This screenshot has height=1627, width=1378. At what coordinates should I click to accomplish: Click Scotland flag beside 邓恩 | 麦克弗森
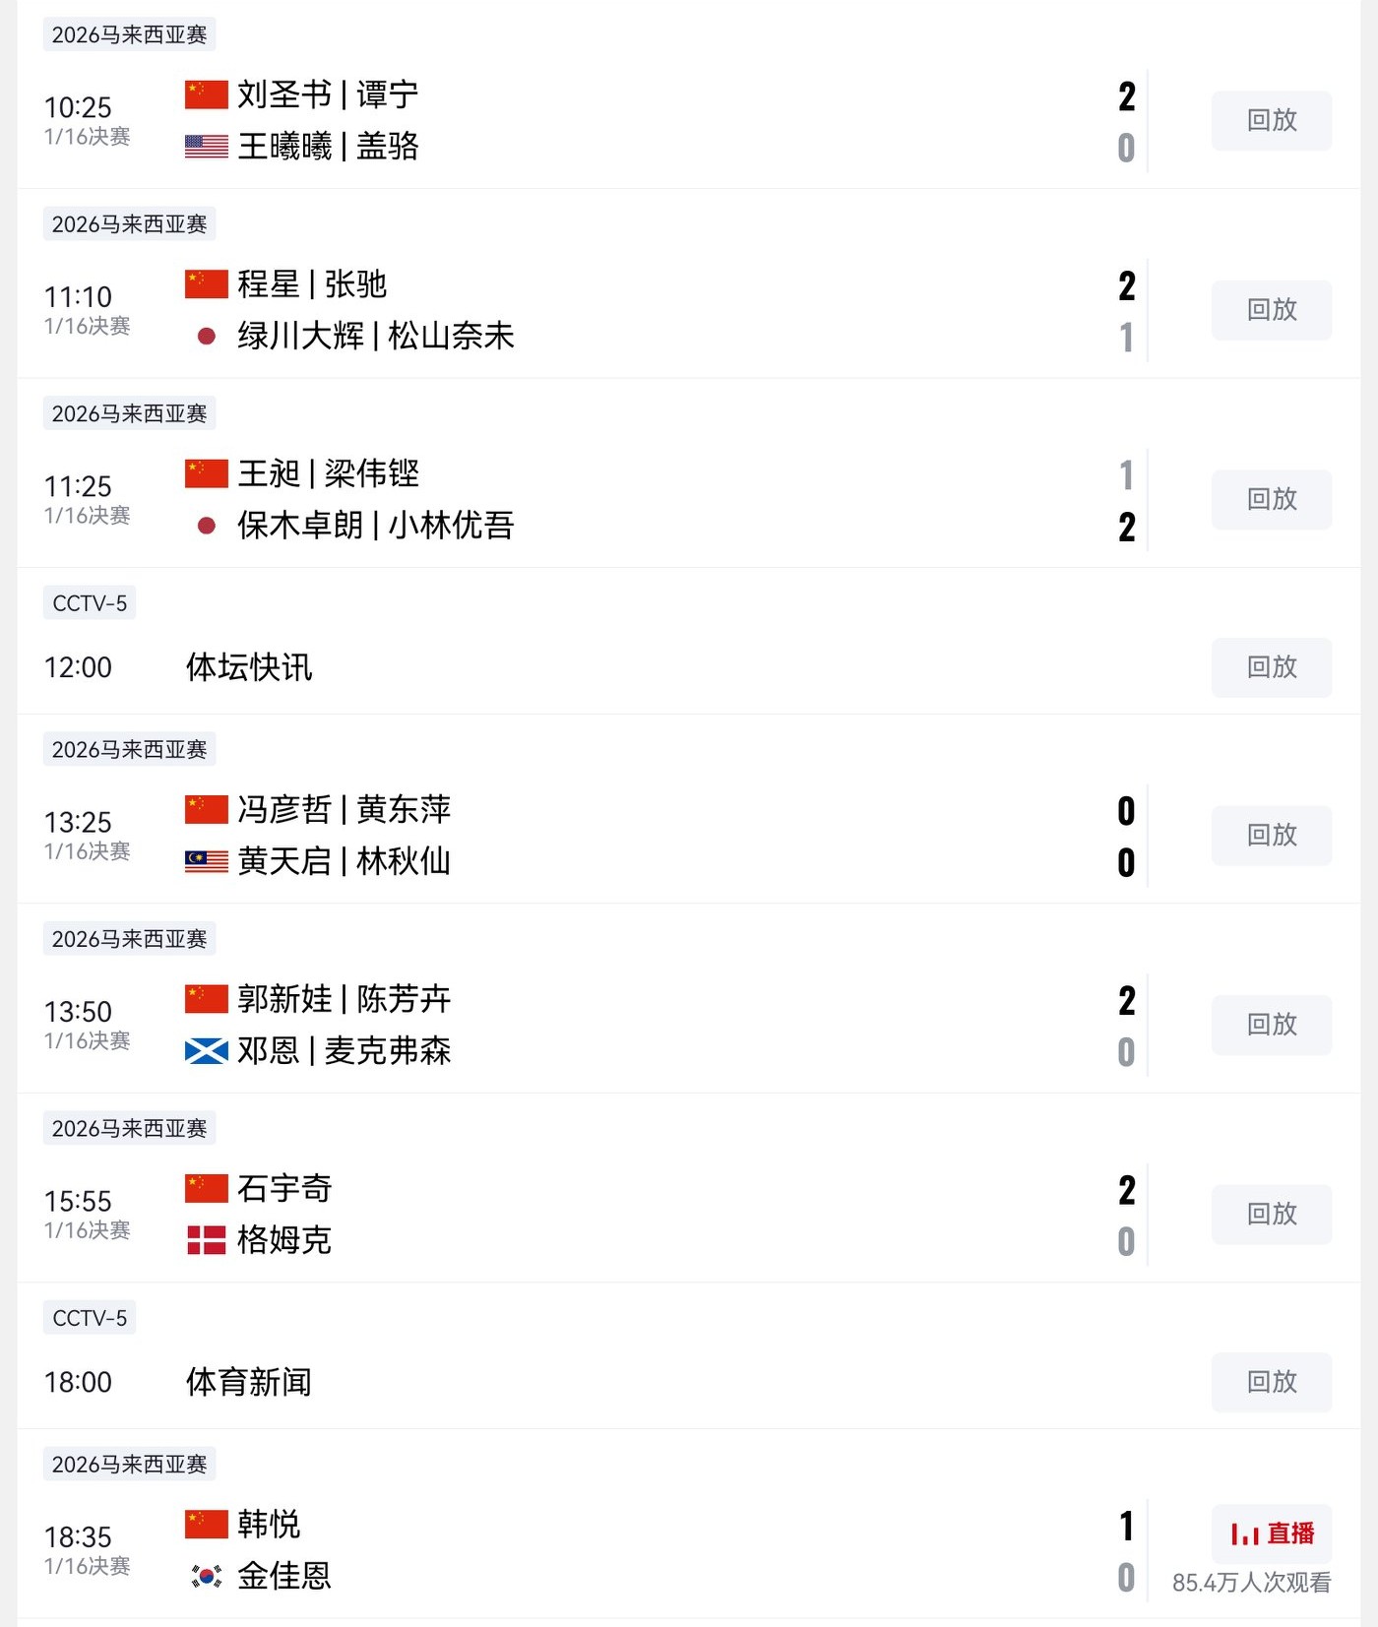[207, 1052]
